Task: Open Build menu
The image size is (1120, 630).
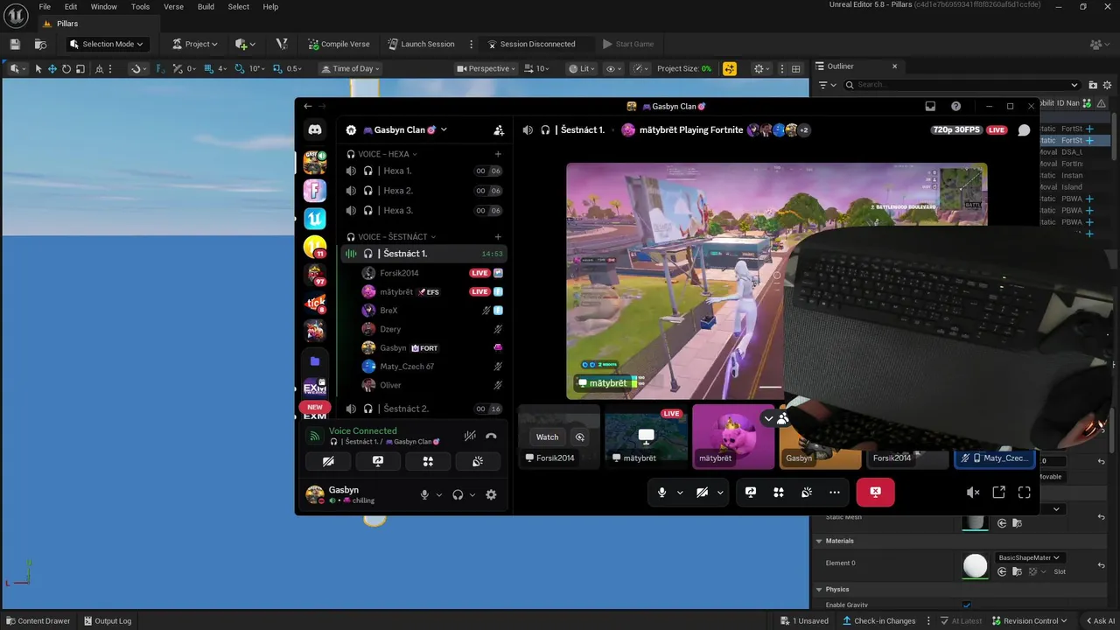Action: coord(206,6)
